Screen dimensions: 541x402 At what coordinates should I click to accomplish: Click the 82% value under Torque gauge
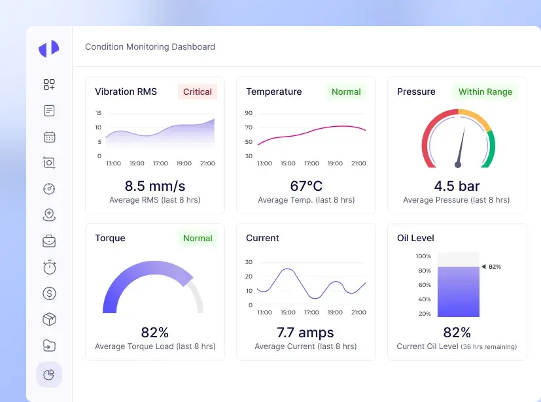(x=155, y=333)
